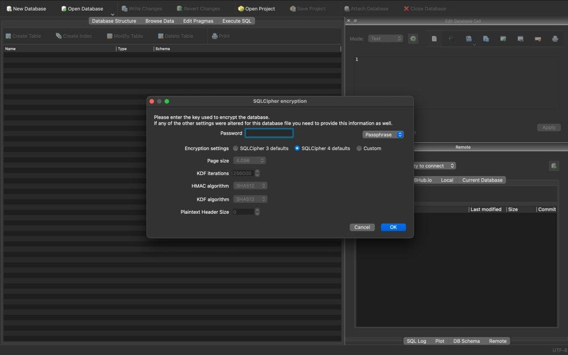Click the green connect icon in Remote panel
Image resolution: width=568 pixels, height=355 pixels.
pos(553,166)
